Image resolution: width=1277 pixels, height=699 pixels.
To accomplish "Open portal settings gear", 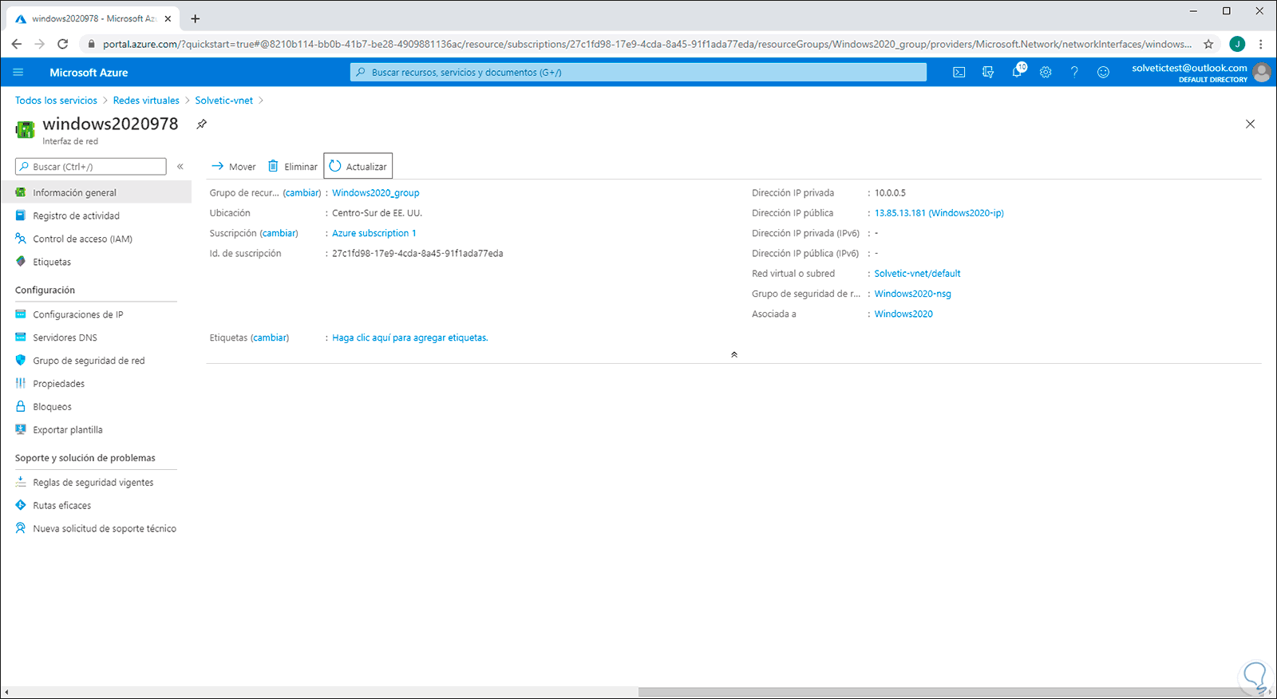I will tap(1046, 73).
